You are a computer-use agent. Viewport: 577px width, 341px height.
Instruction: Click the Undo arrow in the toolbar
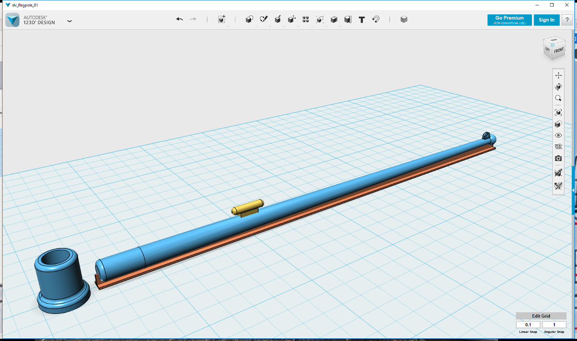[x=179, y=19]
